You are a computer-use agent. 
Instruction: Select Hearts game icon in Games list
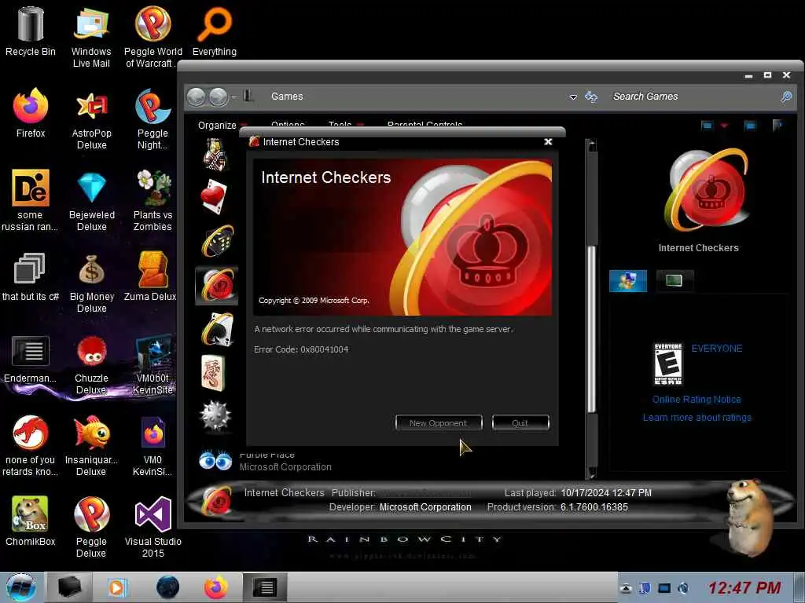pos(214,196)
